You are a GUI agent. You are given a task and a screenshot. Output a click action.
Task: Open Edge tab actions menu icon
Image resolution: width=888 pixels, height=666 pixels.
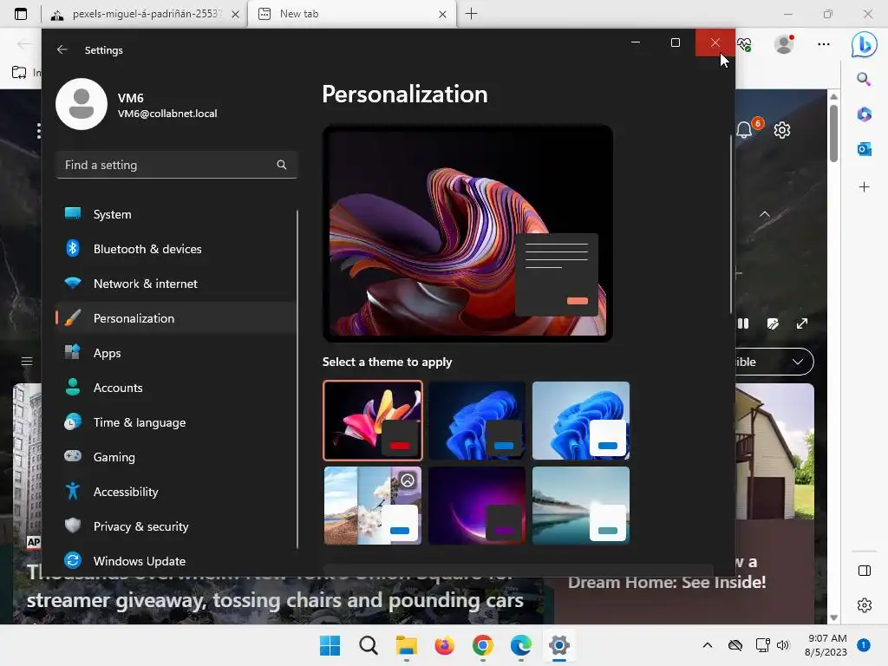tap(21, 14)
